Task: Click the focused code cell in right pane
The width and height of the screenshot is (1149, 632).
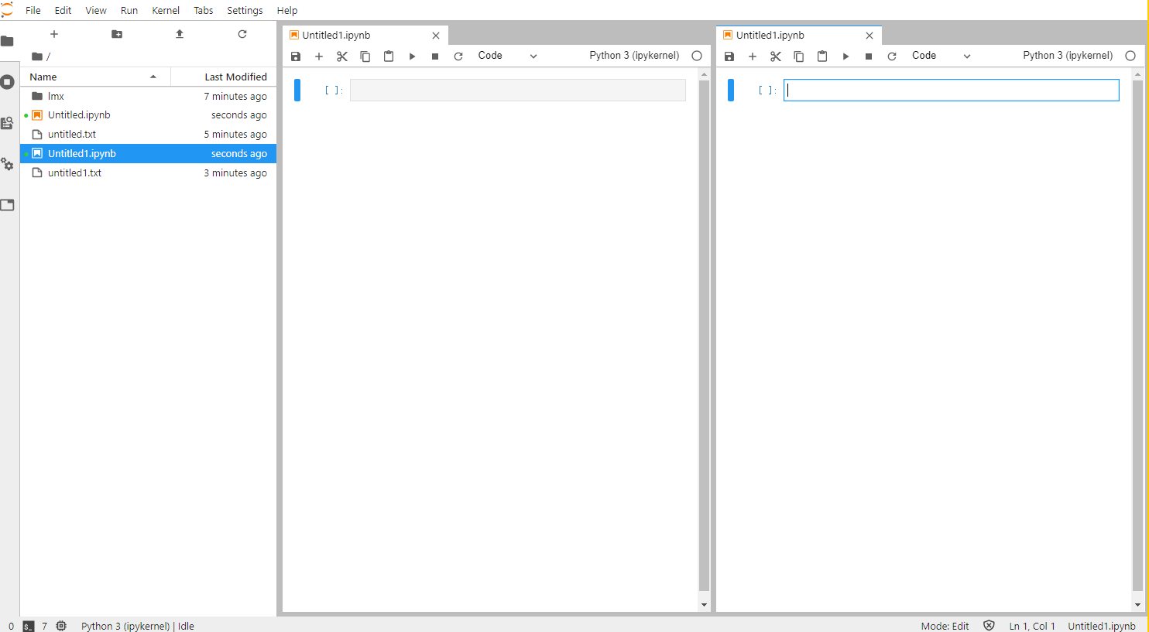Action: 952,91
